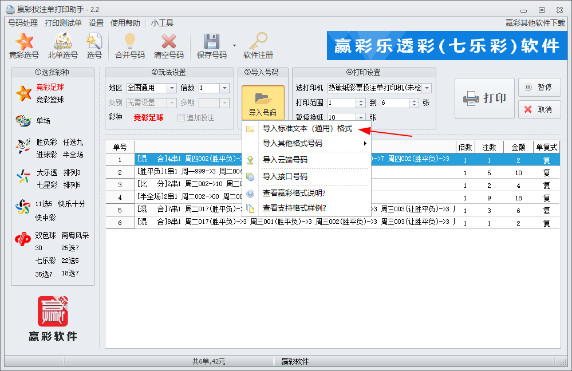Open the 赢彩其他软件下载 link
This screenshot has height=371, width=572.
pyautogui.click(x=535, y=23)
